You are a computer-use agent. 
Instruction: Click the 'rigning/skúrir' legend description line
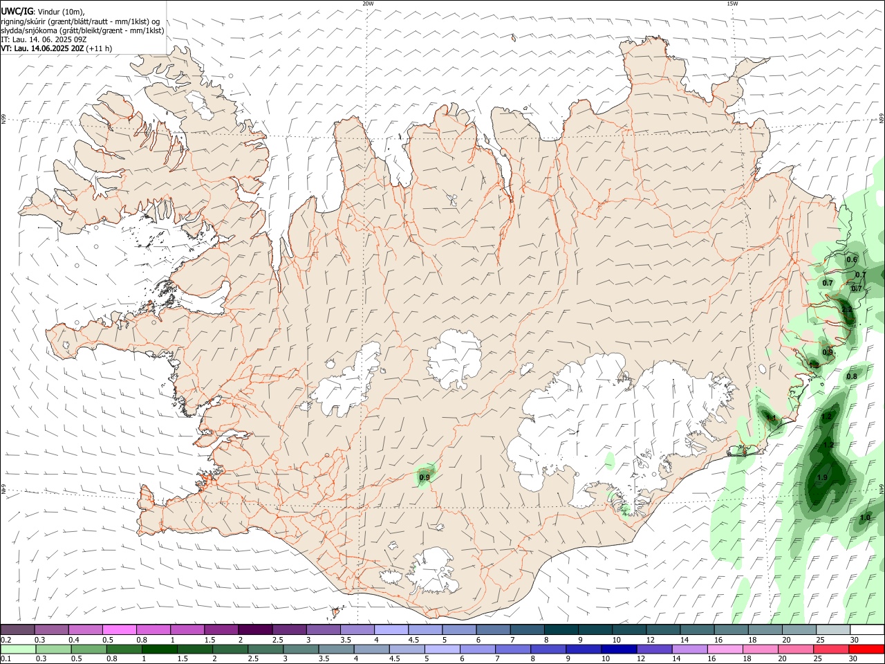pos(80,21)
